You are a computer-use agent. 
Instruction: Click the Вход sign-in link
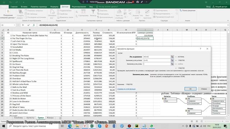tap(208, 6)
